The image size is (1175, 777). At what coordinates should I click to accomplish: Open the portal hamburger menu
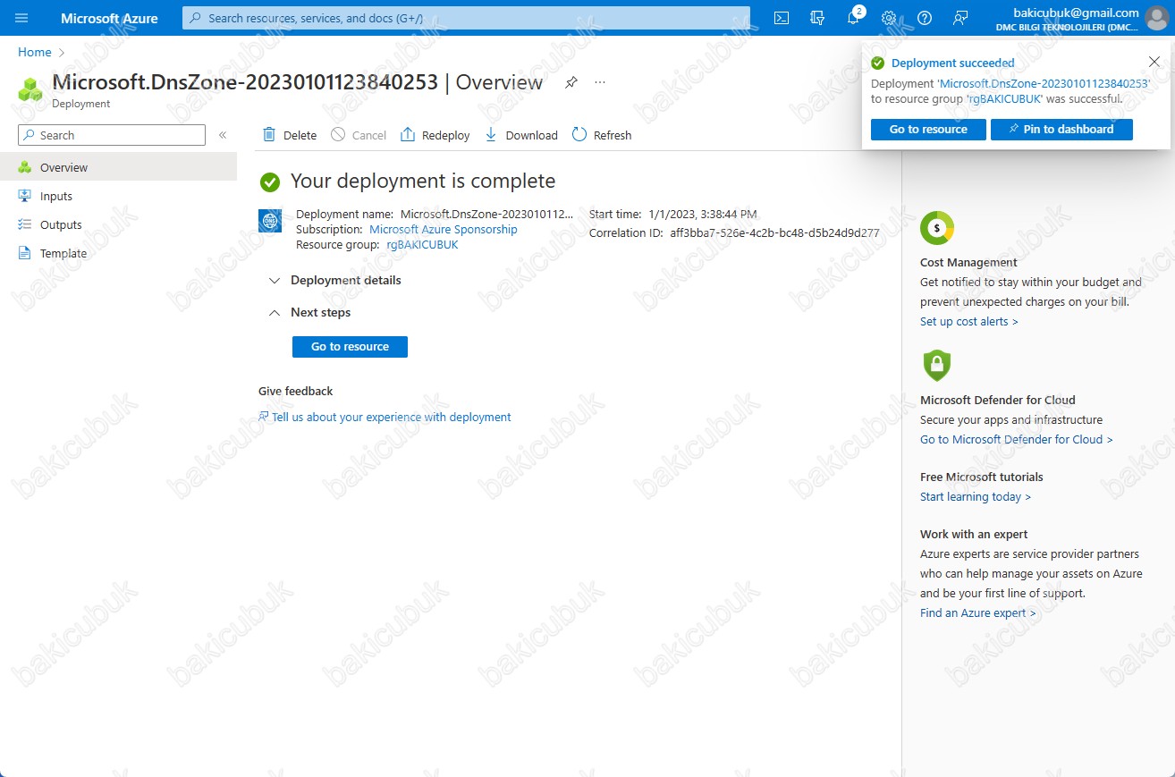tap(21, 18)
